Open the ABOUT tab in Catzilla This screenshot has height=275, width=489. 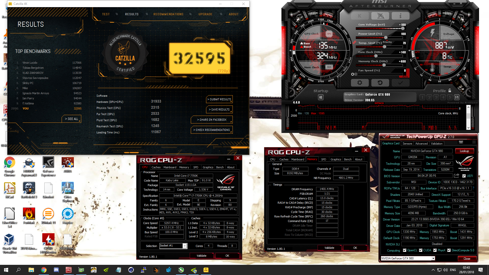click(234, 14)
